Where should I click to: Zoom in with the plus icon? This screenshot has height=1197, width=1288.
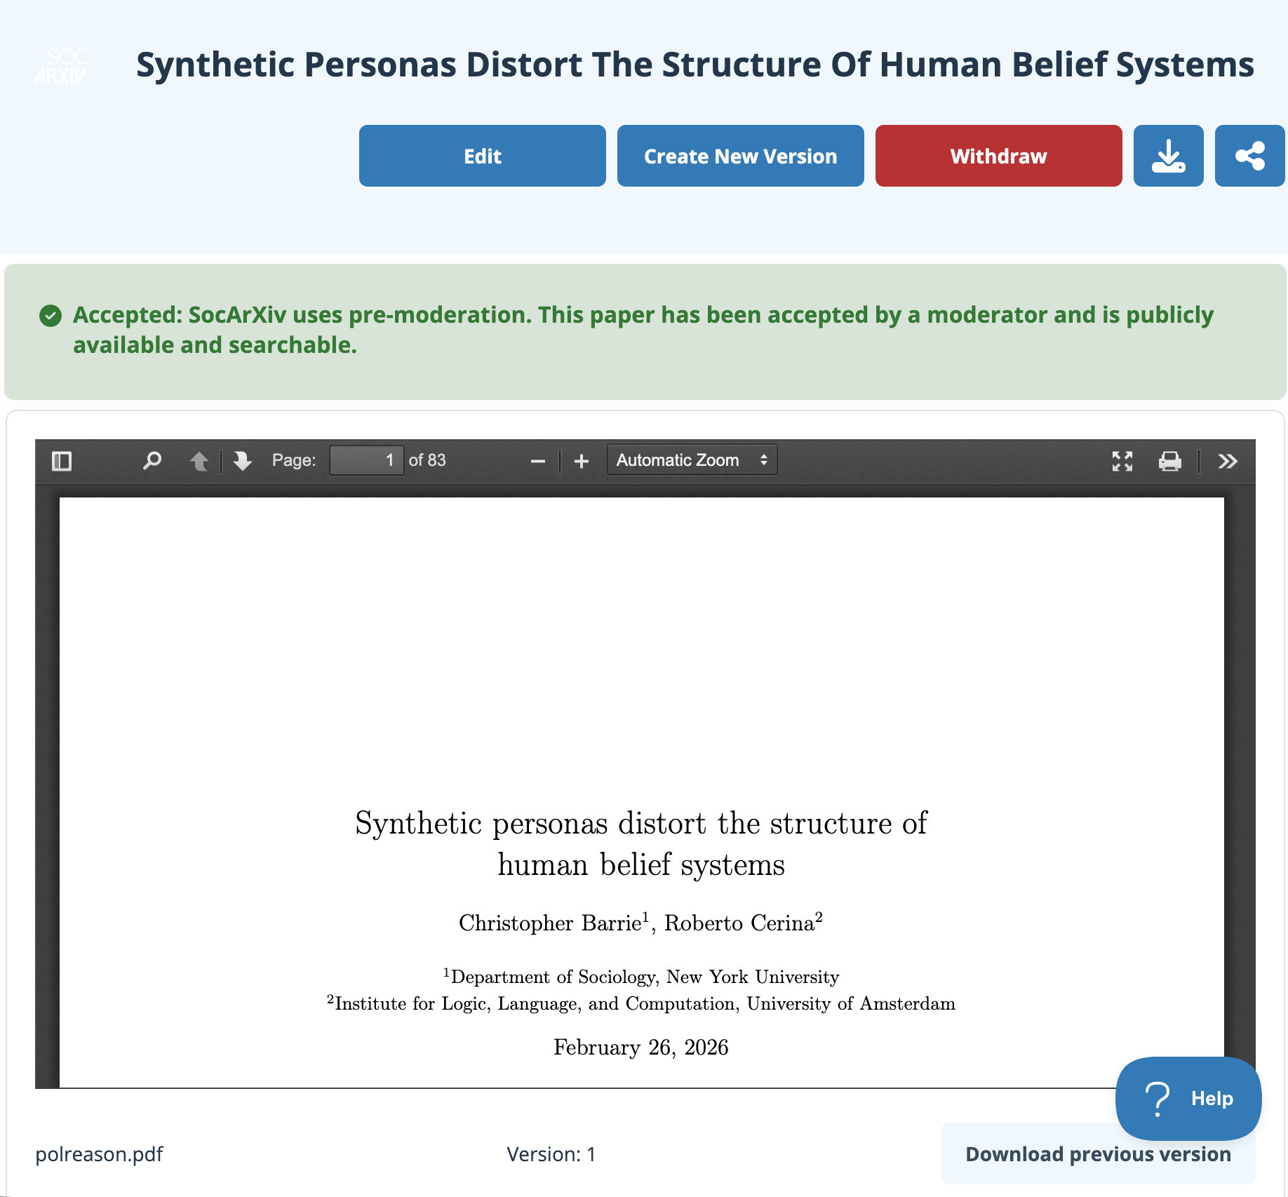coord(581,461)
